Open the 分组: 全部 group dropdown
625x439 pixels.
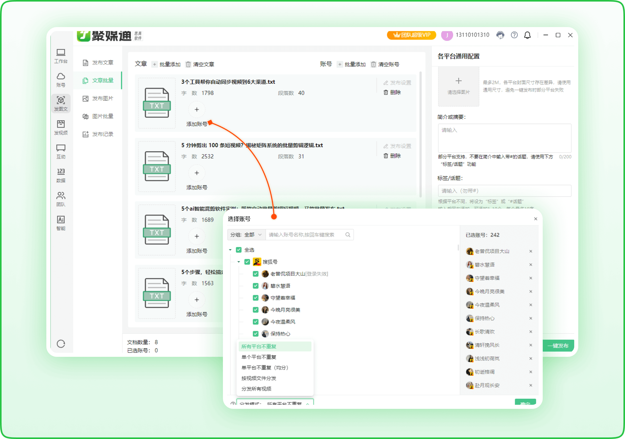point(246,235)
